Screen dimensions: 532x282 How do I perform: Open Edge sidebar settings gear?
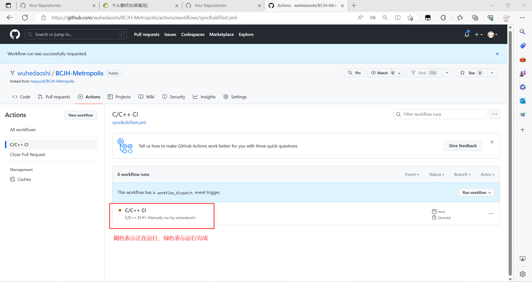pos(523,274)
